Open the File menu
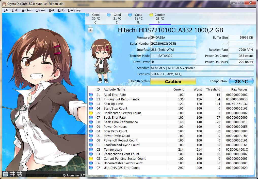The height and width of the screenshot is (179, 258). pyautogui.click(x=6, y=10)
